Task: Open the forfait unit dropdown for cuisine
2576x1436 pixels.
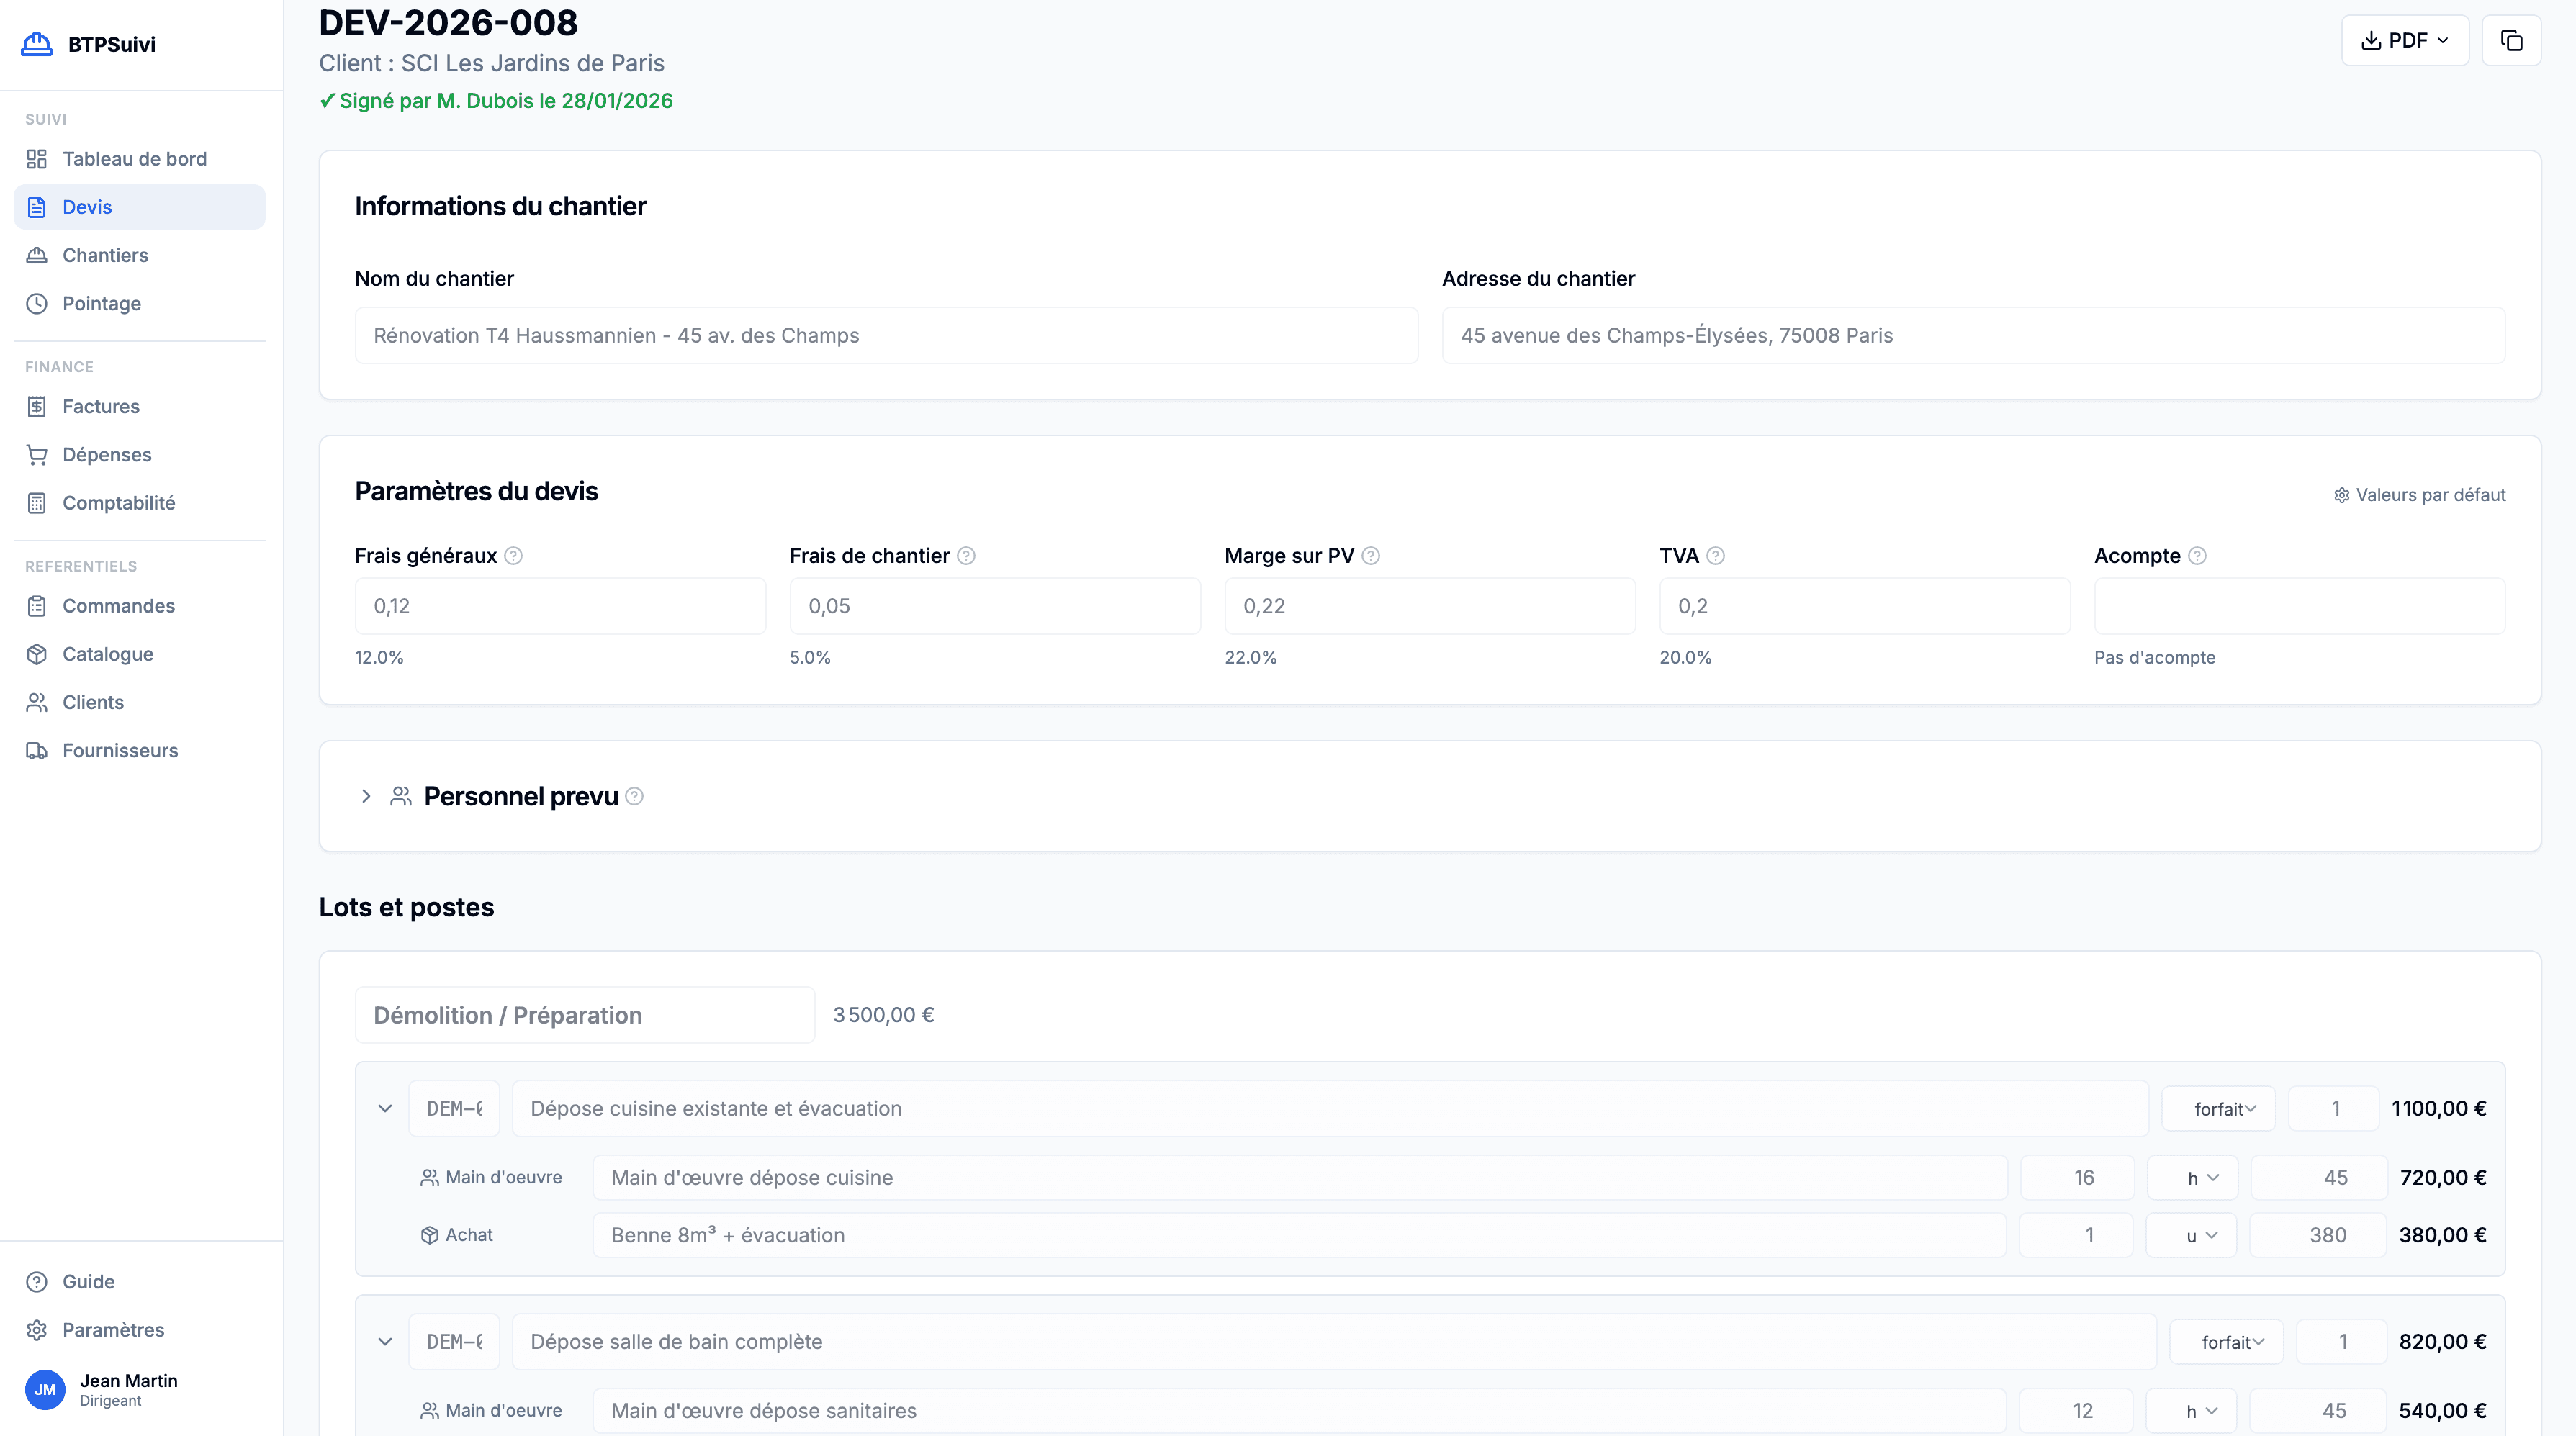Action: [x=2218, y=1108]
